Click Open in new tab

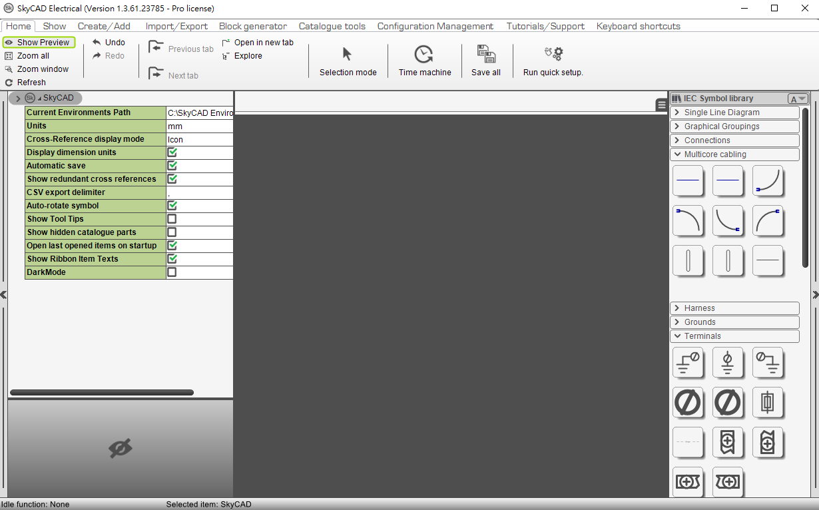[x=258, y=43]
